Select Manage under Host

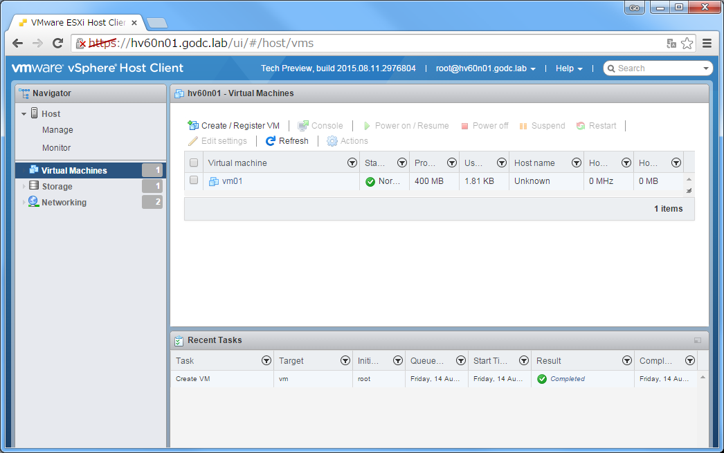pos(57,130)
